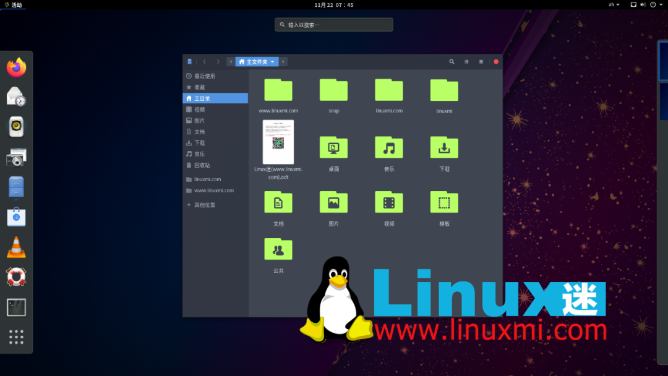Show all applications grid
Viewport: 668px width, 376px height.
[16, 337]
